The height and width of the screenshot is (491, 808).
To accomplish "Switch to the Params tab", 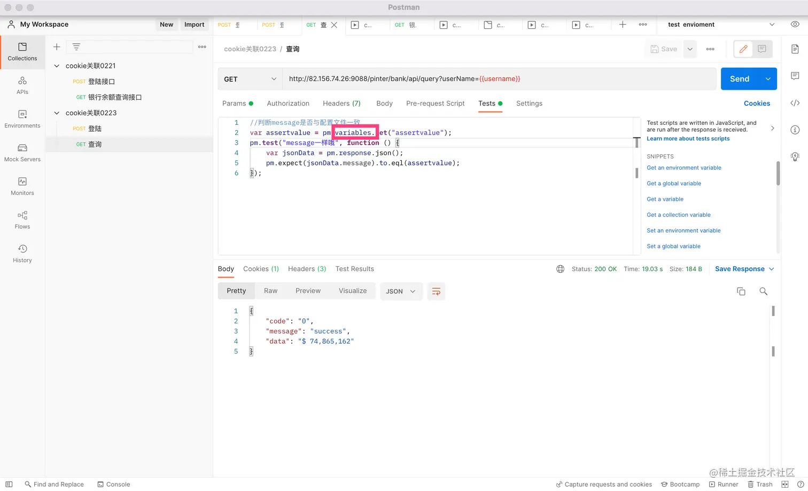I will click(238, 104).
